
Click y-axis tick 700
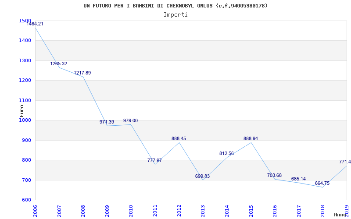click(x=26, y=180)
